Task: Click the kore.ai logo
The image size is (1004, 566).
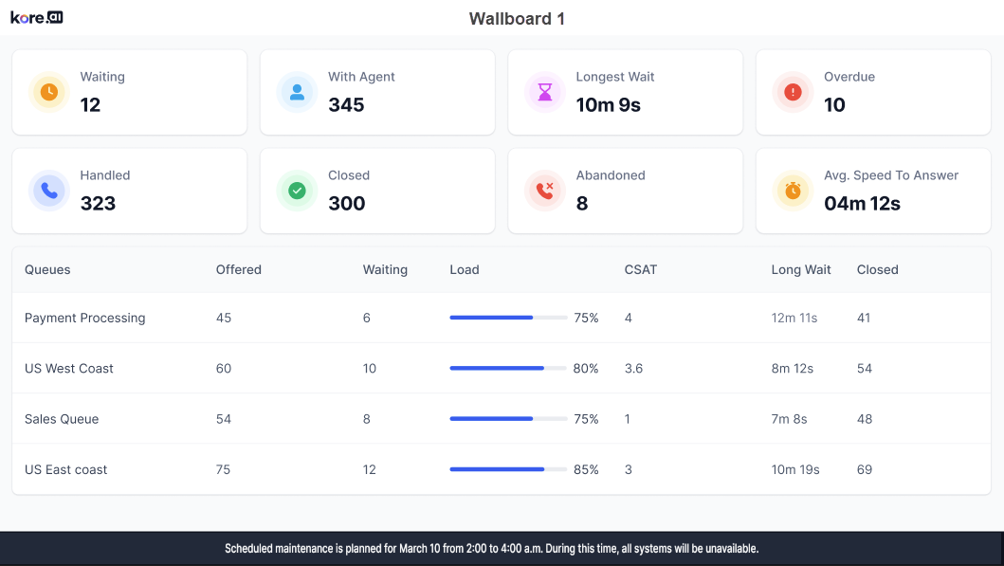Action: pyautogui.click(x=37, y=18)
